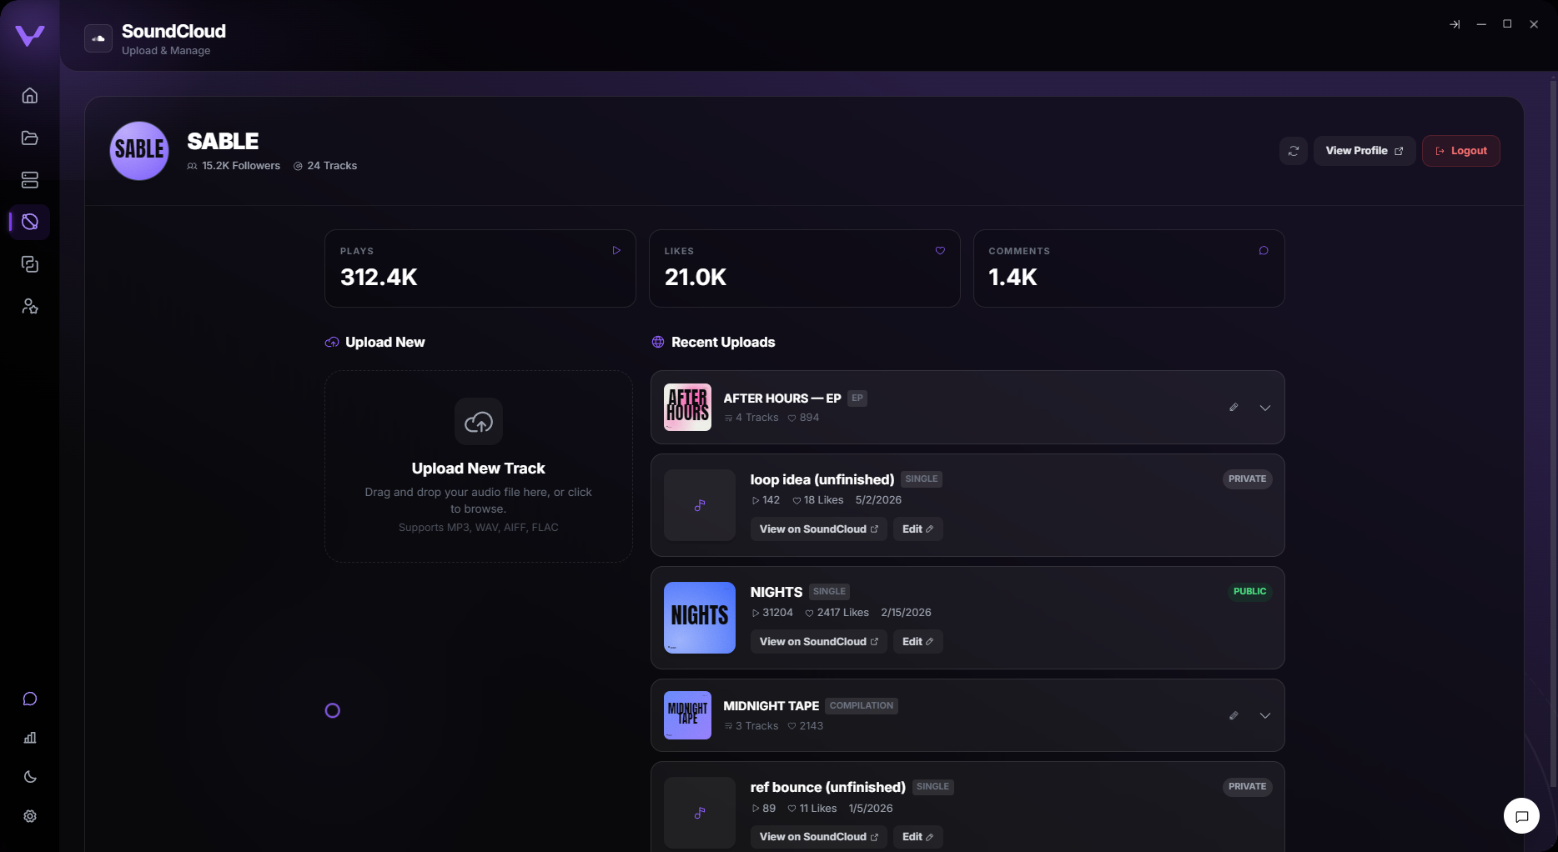The width and height of the screenshot is (1558, 852).
Task: Click the red Logout button
Action: [1461, 151]
